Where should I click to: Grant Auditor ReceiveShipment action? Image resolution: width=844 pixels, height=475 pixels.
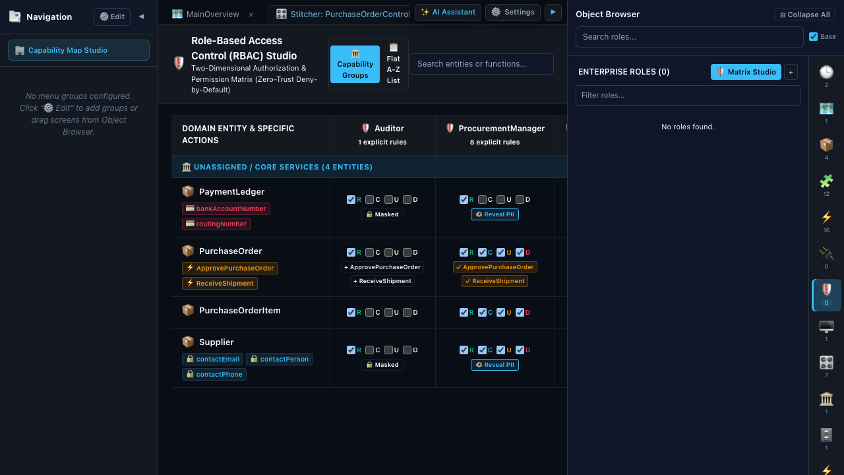(382, 281)
